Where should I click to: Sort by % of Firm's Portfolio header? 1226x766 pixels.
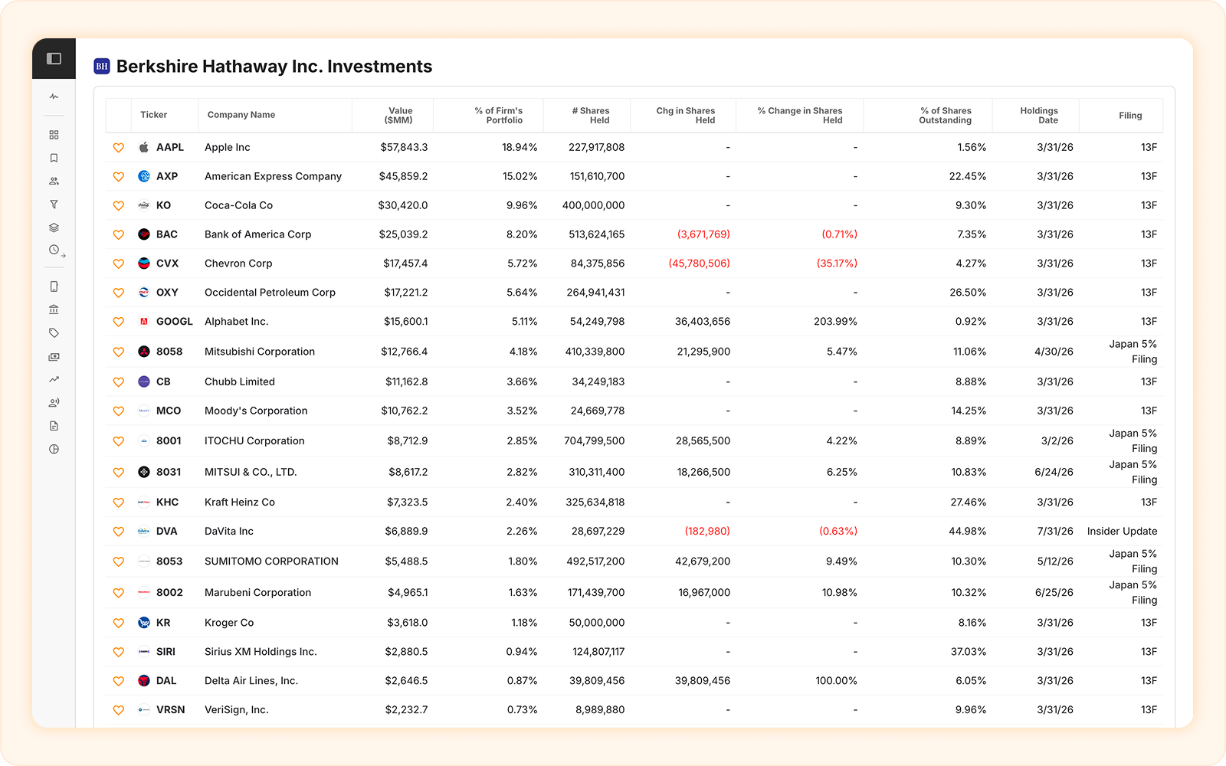coord(499,116)
